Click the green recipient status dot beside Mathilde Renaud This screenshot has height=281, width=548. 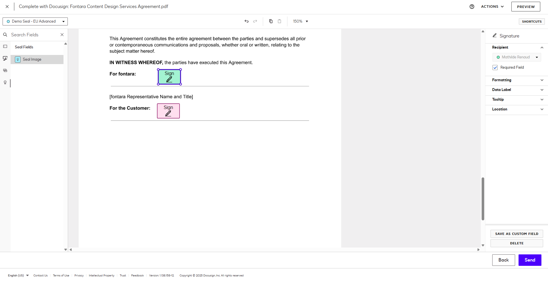pyautogui.click(x=499, y=57)
